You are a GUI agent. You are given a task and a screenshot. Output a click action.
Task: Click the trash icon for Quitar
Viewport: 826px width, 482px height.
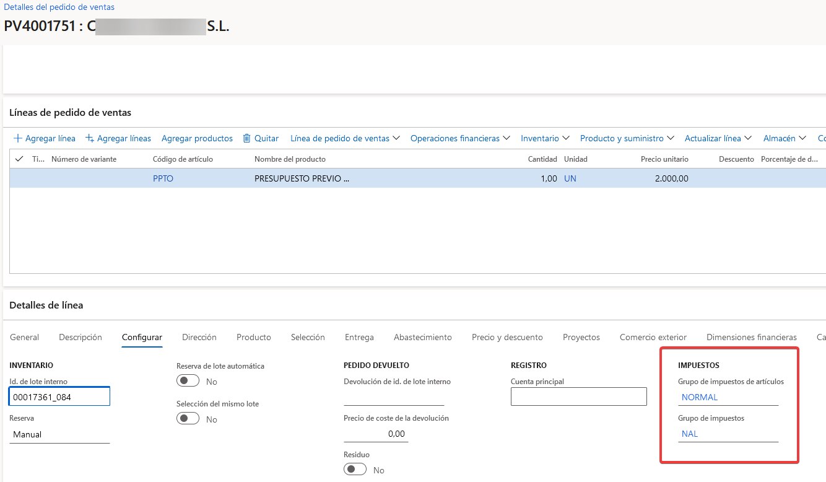pyautogui.click(x=247, y=138)
